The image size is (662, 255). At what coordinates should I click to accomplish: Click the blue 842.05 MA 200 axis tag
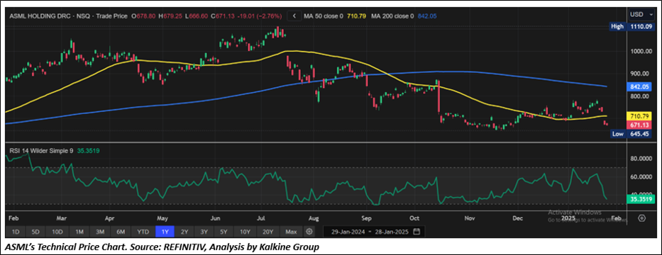point(639,86)
